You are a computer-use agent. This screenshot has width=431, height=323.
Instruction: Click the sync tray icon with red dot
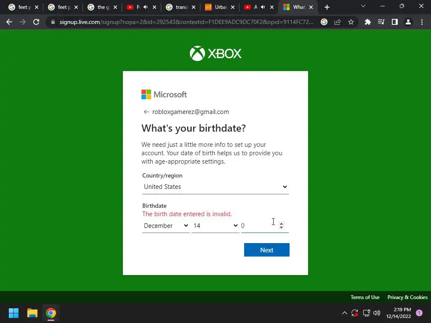click(354, 313)
